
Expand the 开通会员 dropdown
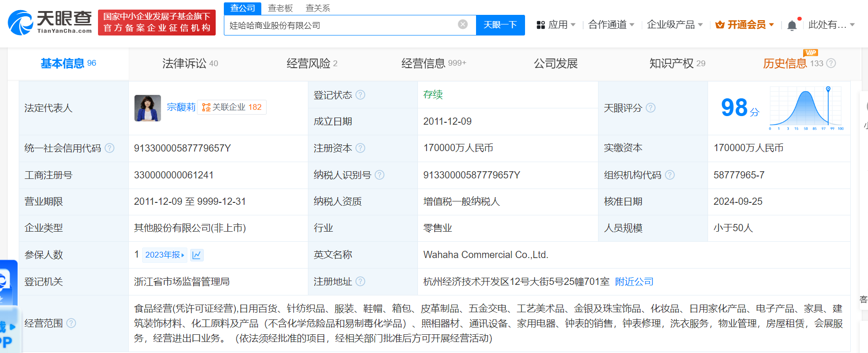[771, 25]
